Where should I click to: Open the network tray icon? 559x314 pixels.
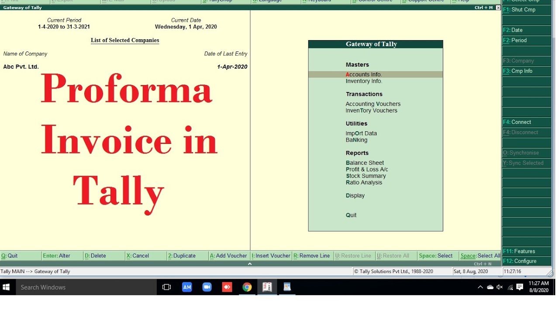pyautogui.click(x=510, y=287)
